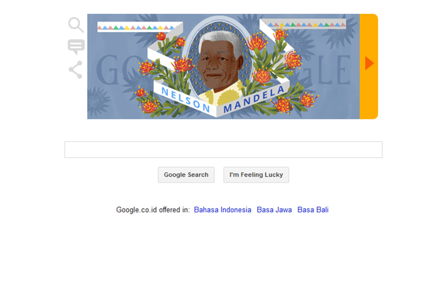Click the 'Google.co.id offered in:' text
Viewport: 447px width, 296px height.
[x=153, y=210]
